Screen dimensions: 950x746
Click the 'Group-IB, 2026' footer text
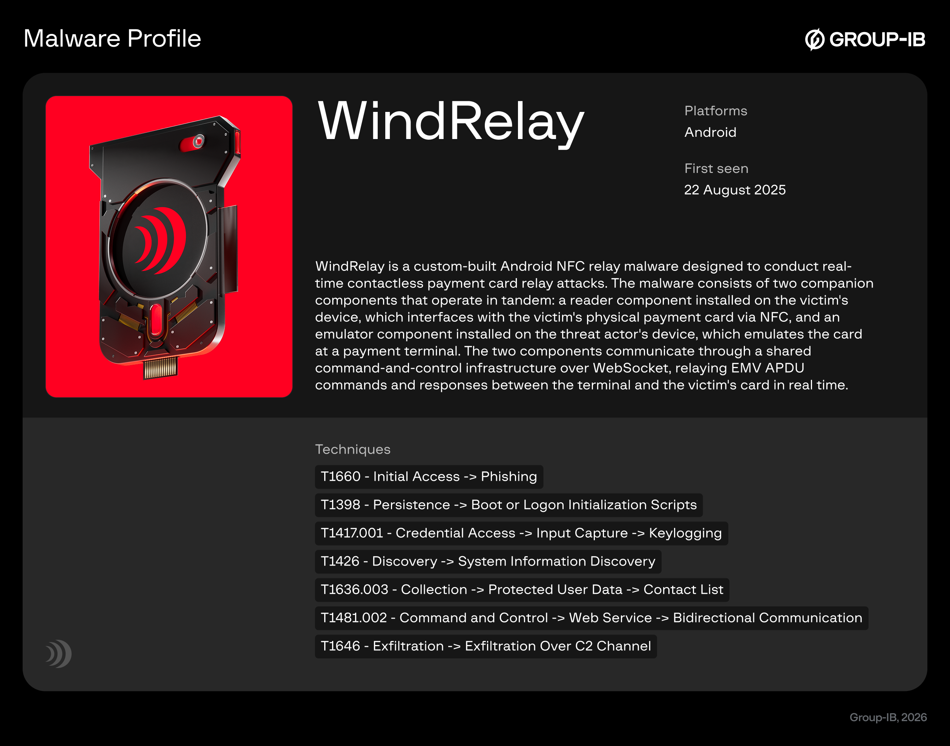888,718
